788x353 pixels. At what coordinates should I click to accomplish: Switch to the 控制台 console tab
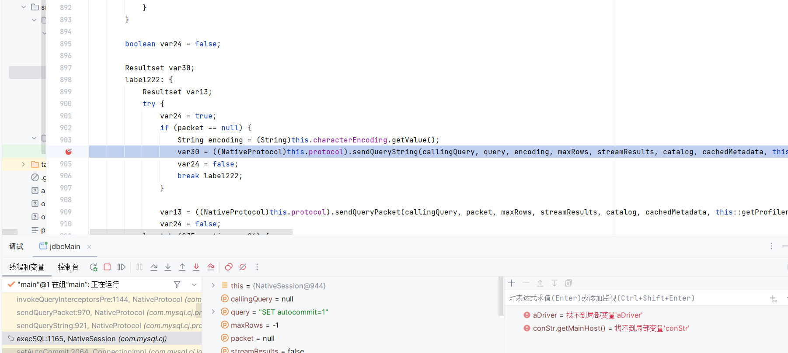point(68,267)
